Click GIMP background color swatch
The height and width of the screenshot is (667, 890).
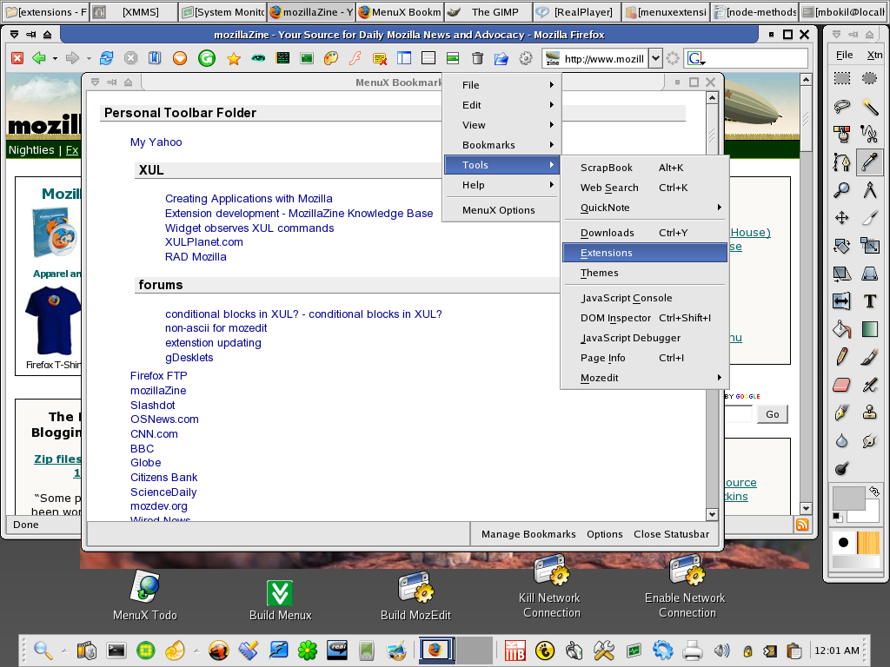(x=870, y=514)
